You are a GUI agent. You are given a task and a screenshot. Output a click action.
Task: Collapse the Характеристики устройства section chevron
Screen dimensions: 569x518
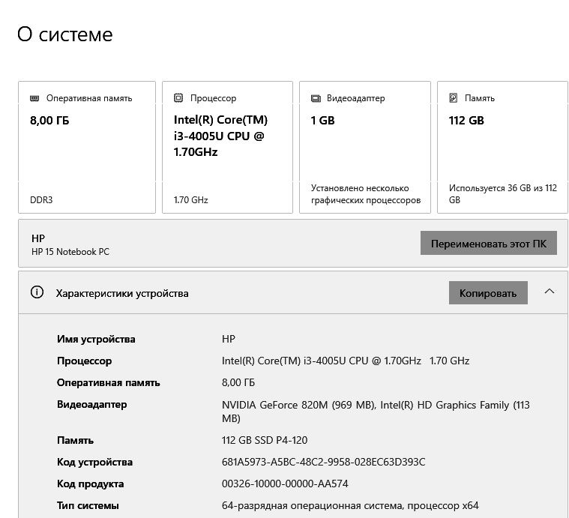pyautogui.click(x=550, y=292)
